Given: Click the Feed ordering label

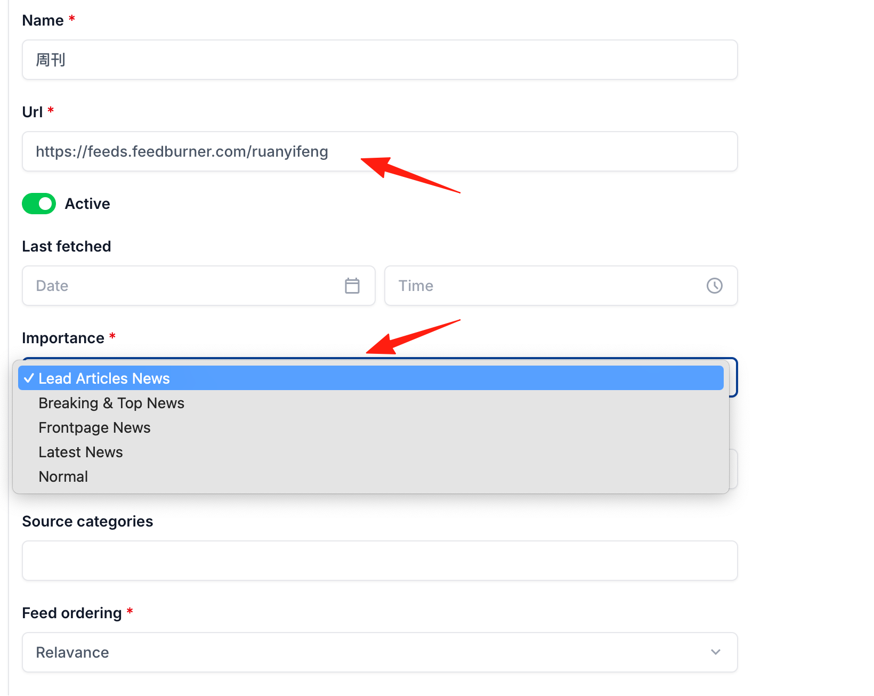Looking at the screenshot, I should click(x=72, y=613).
